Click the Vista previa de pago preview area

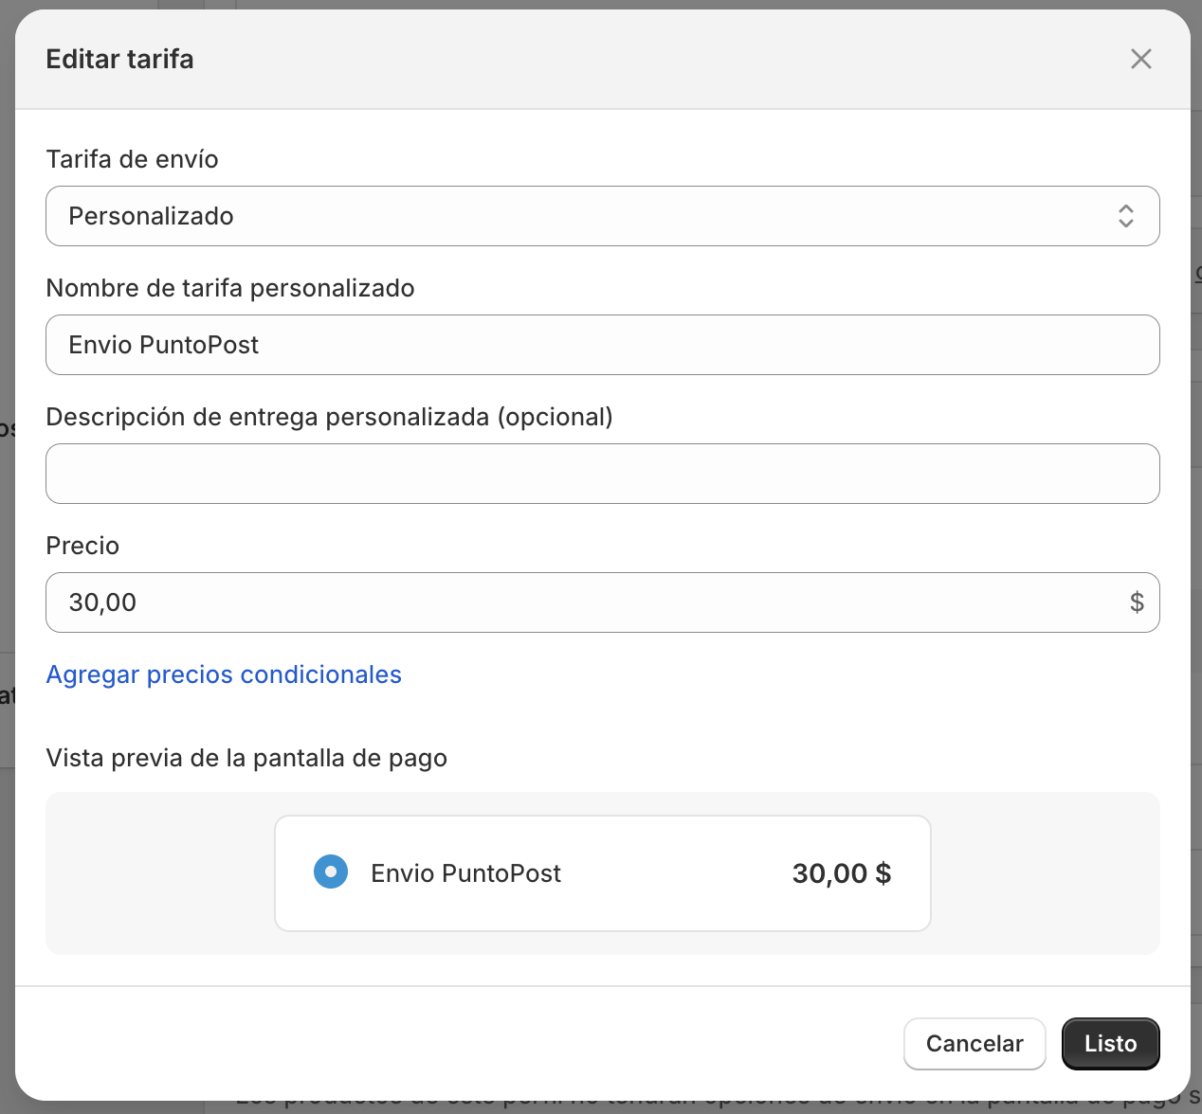[x=142, y=872]
